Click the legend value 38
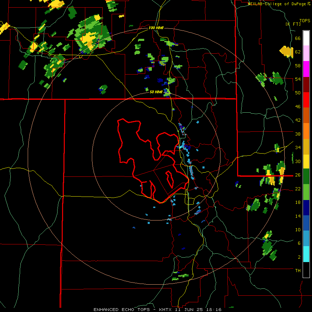 pyautogui.click(x=298, y=134)
